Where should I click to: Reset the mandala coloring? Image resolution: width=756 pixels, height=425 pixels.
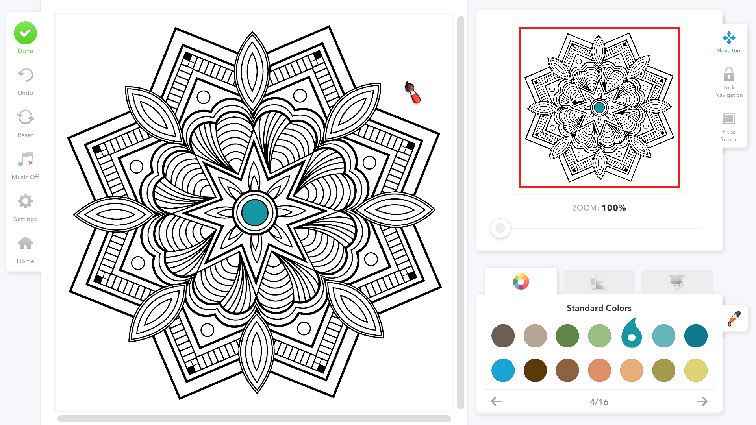tap(25, 118)
